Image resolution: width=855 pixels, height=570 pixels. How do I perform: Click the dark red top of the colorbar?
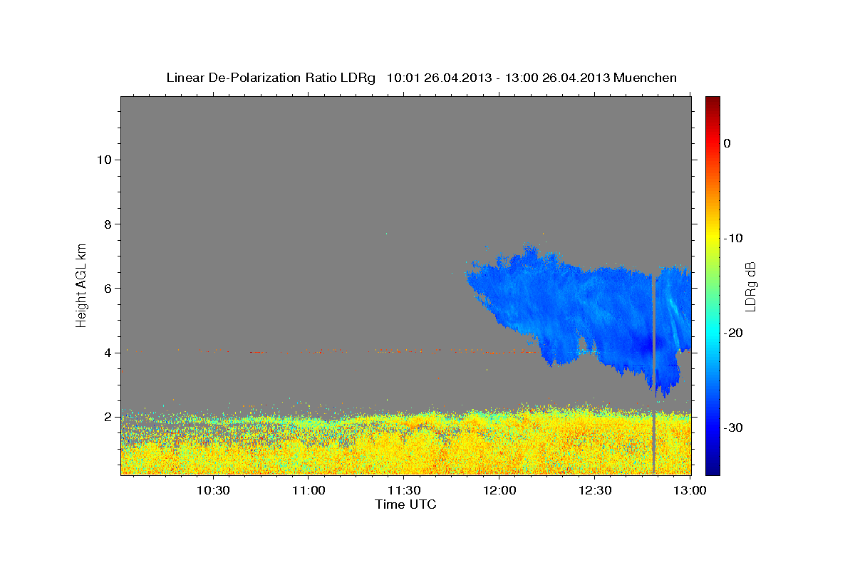[x=712, y=102]
